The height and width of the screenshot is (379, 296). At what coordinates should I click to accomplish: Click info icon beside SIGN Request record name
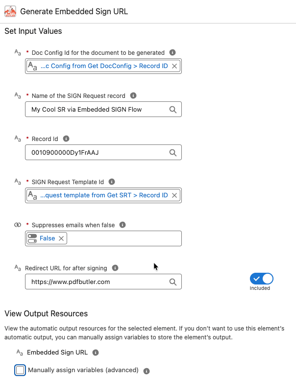(x=133, y=95)
